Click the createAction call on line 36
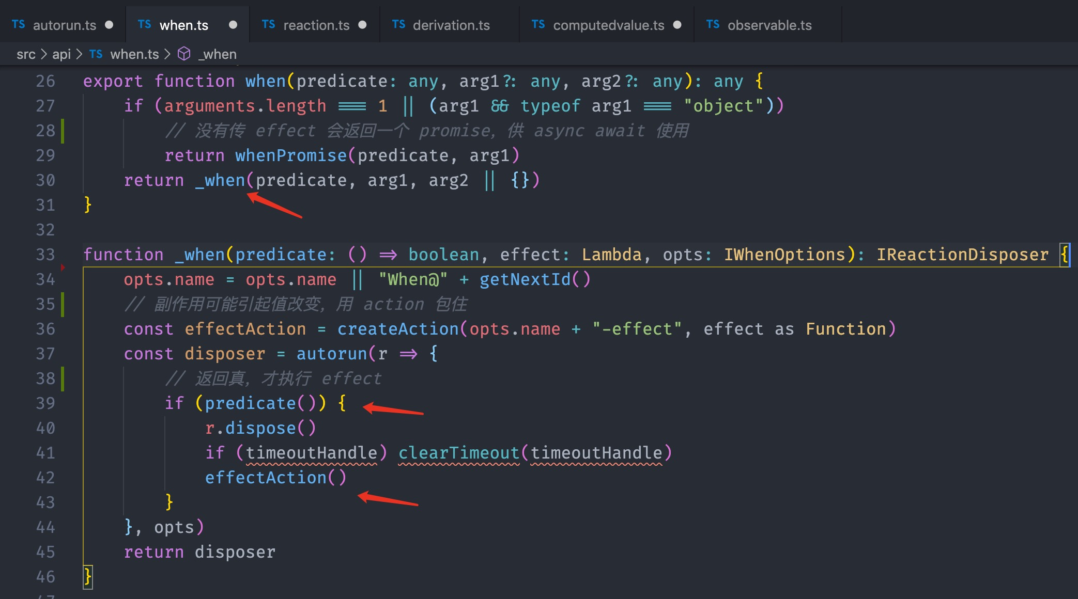The image size is (1078, 599). tap(397, 329)
